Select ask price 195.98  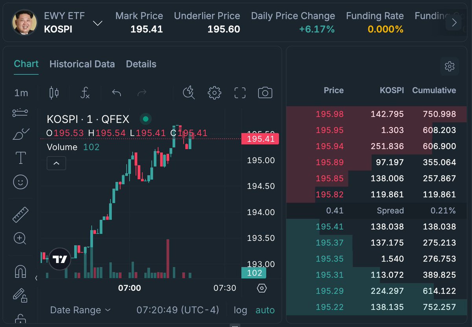330,114
